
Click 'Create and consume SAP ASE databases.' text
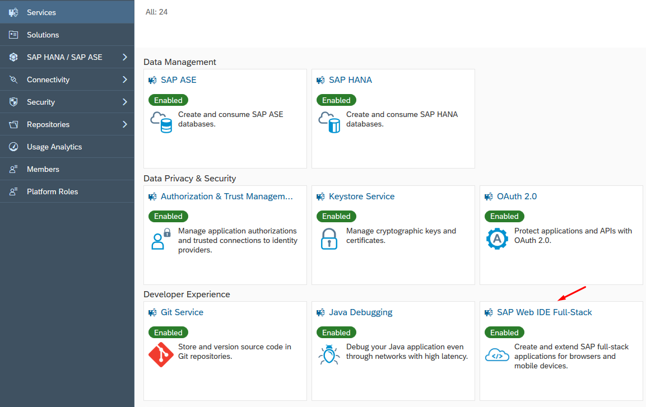pos(231,119)
